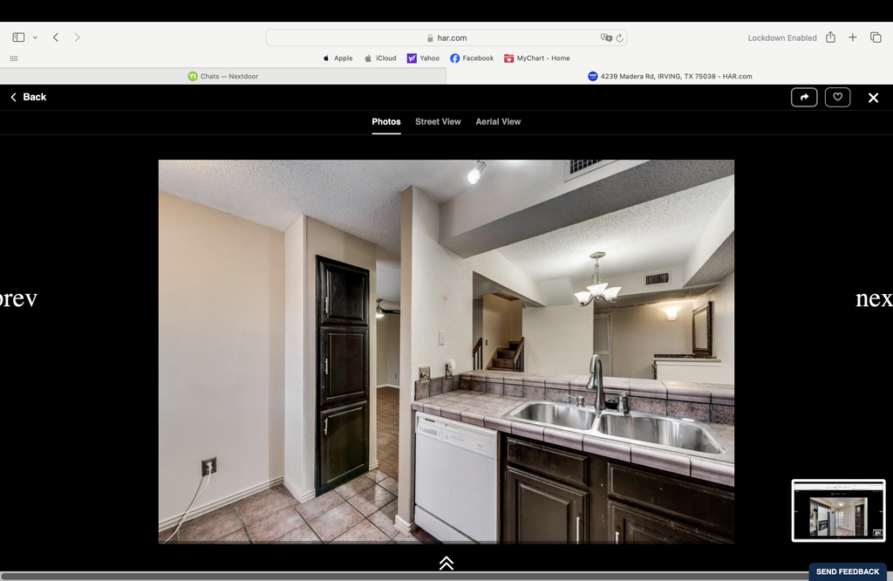This screenshot has height=581, width=893.
Task: Select the Photos tab
Action: tap(386, 122)
